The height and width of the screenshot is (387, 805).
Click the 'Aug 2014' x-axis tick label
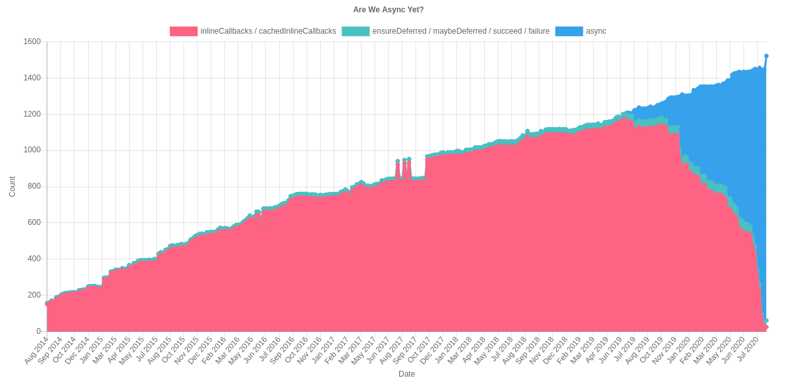tap(37, 351)
